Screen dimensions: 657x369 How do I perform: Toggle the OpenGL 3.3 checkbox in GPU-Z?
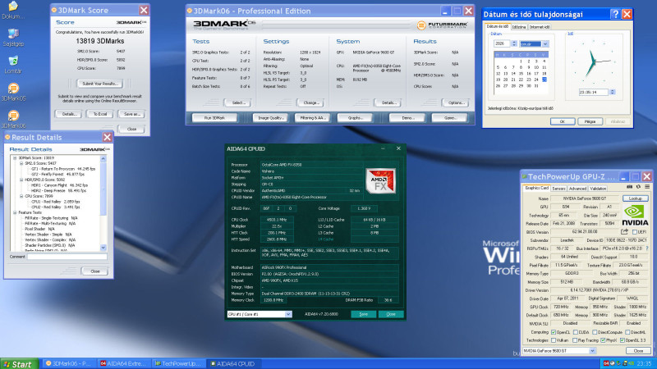tap(623, 340)
